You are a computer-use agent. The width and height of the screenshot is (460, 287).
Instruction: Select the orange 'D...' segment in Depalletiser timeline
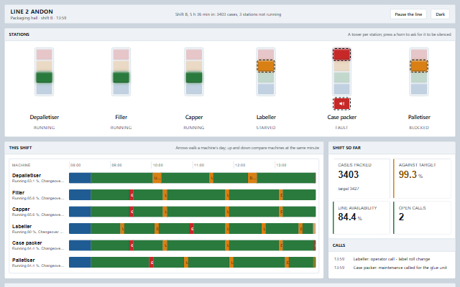(x=252, y=178)
